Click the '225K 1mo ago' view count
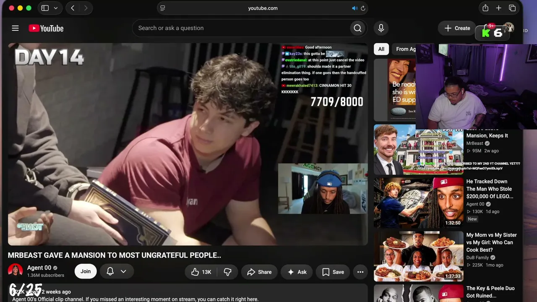Image resolution: width=537 pixels, height=302 pixels. [485, 265]
